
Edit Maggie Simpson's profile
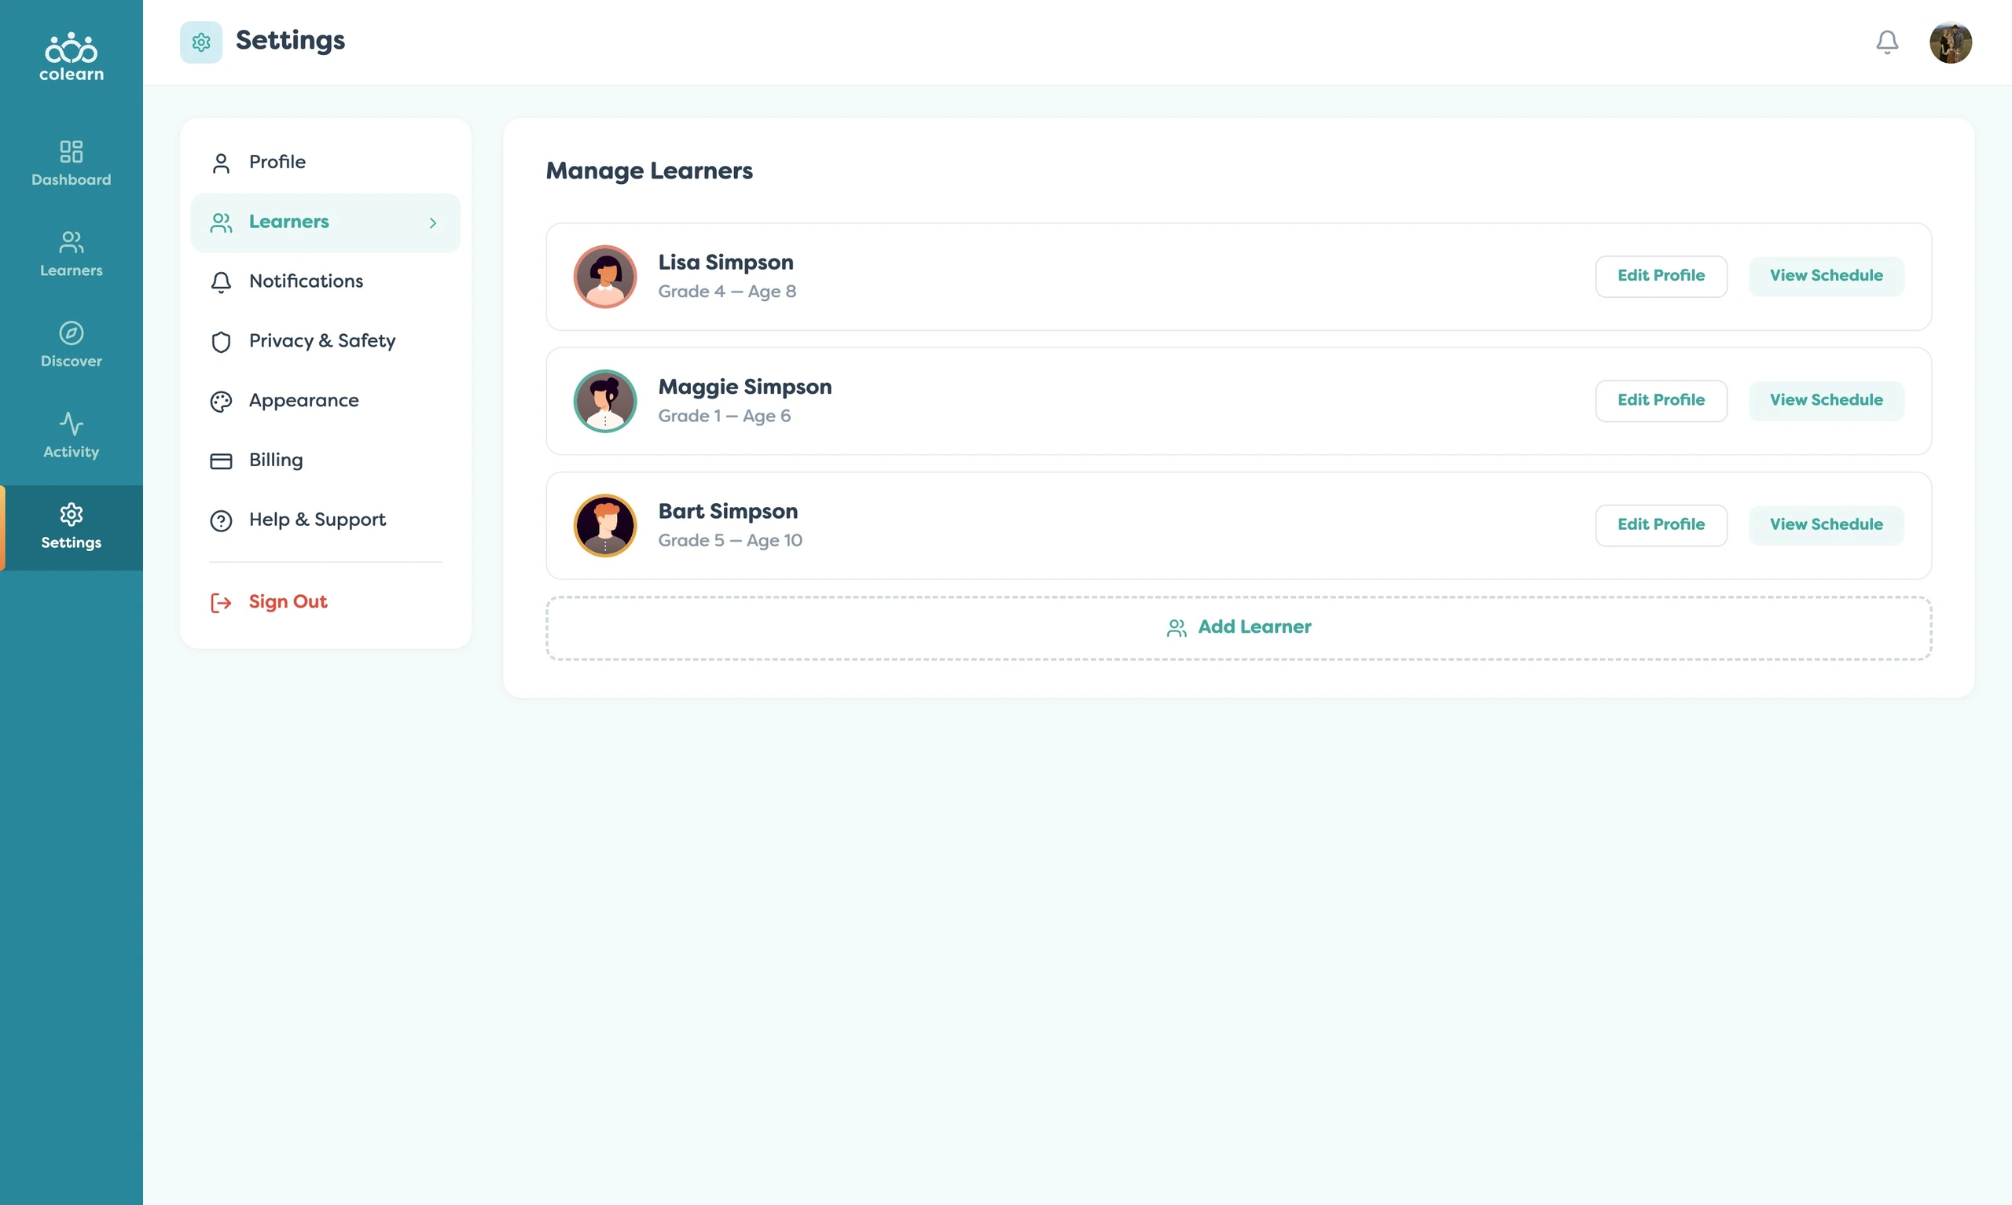(1661, 401)
